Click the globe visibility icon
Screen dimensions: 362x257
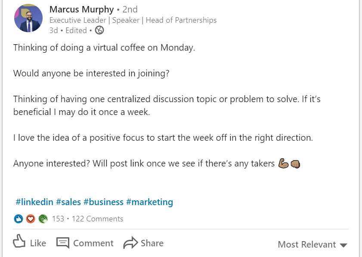[x=99, y=30]
